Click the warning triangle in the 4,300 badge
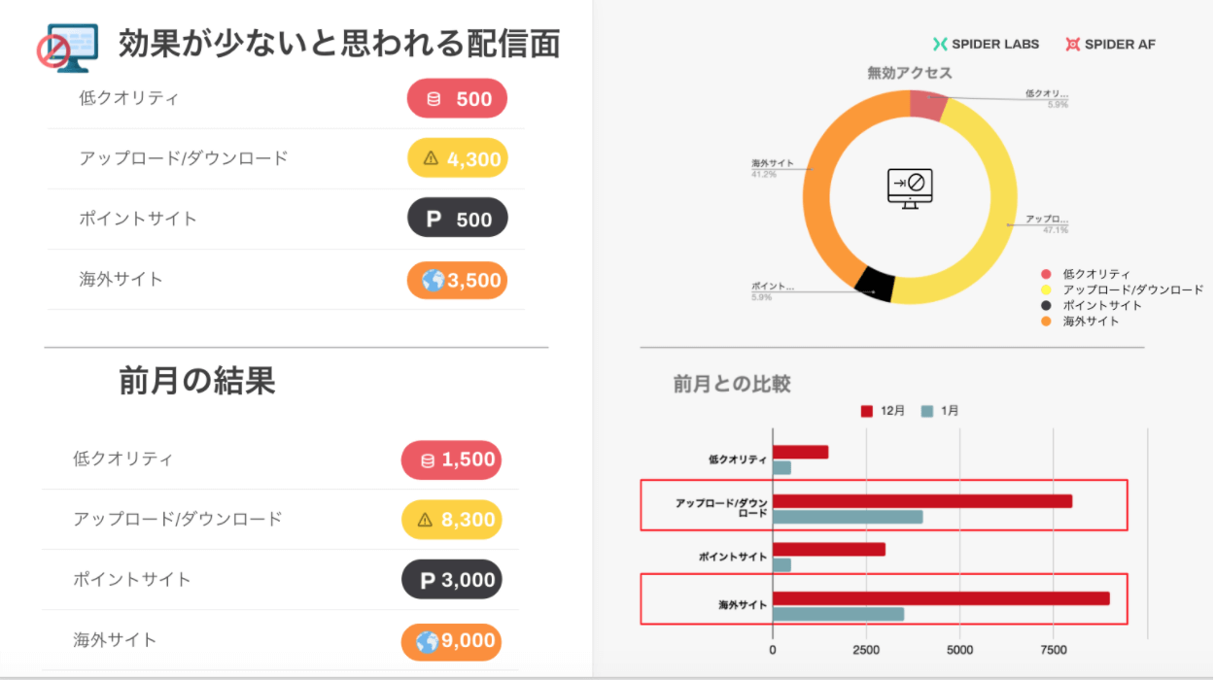 click(432, 158)
